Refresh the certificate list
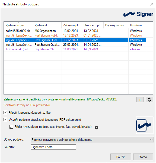This screenshot has height=163, width=156. click(x=149, y=100)
